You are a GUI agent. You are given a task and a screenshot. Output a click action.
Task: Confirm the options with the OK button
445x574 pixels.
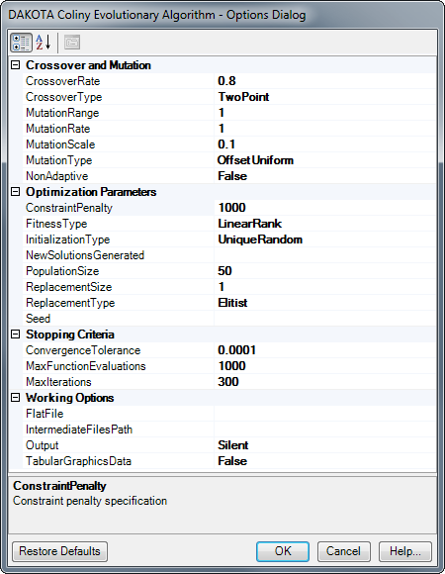(x=283, y=551)
